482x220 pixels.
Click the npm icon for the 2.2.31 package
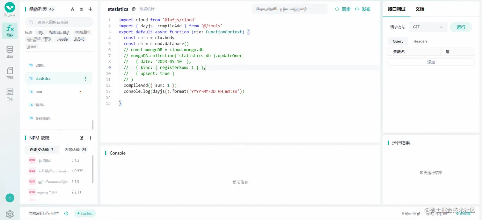coord(32,192)
